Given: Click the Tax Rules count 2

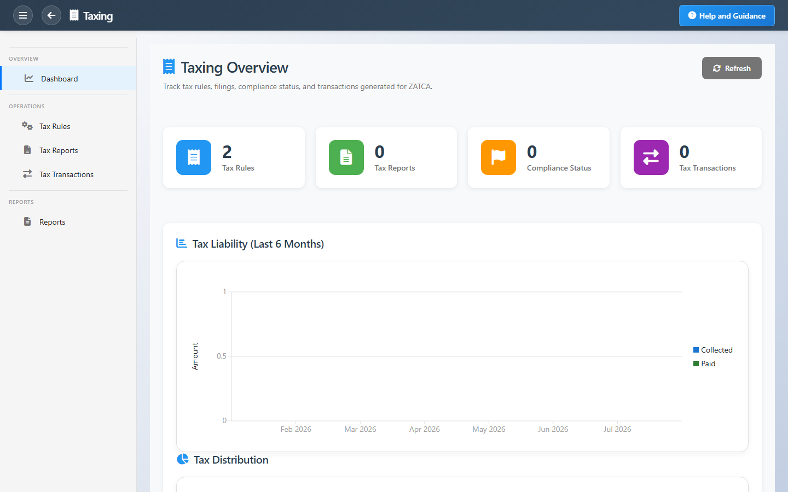Looking at the screenshot, I should click(227, 151).
